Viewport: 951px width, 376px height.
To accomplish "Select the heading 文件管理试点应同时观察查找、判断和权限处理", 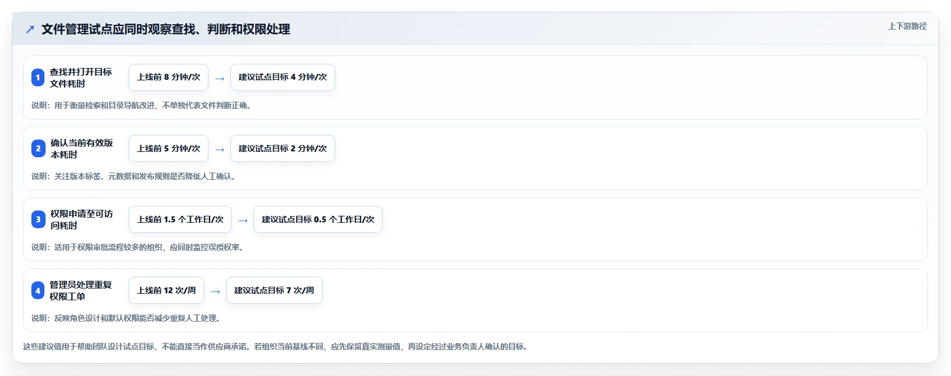I will pos(166,29).
